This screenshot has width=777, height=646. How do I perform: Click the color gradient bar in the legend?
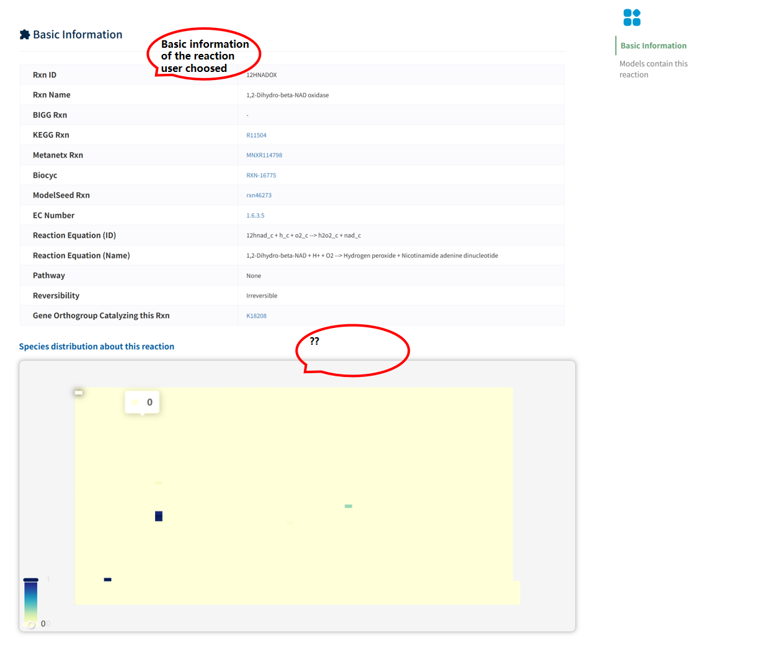point(31,601)
